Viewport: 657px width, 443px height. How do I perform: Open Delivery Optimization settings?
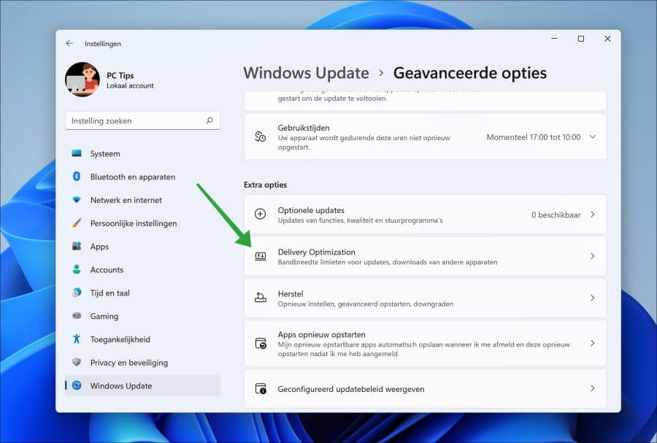(x=426, y=256)
